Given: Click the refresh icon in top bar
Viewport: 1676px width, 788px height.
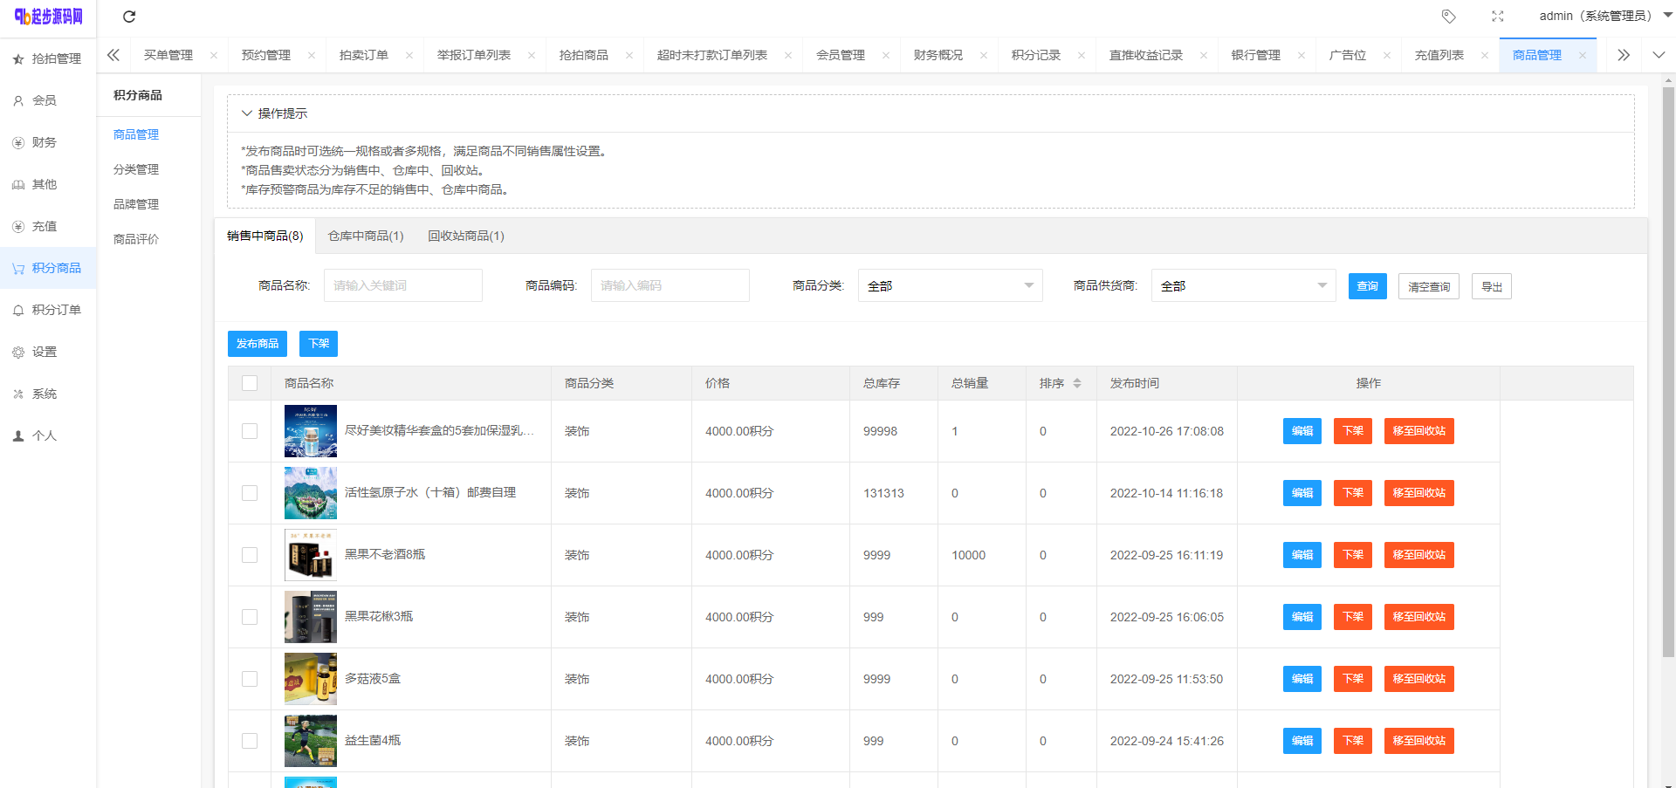Looking at the screenshot, I should [129, 17].
